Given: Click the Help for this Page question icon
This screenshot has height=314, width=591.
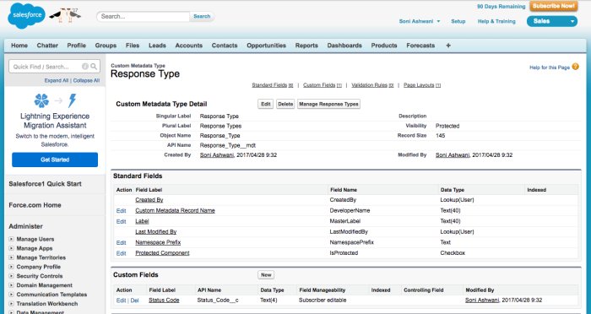Looking at the screenshot, I should pyautogui.click(x=575, y=67).
